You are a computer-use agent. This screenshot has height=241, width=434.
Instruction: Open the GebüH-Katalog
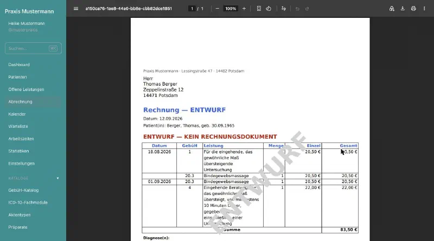coord(23,190)
